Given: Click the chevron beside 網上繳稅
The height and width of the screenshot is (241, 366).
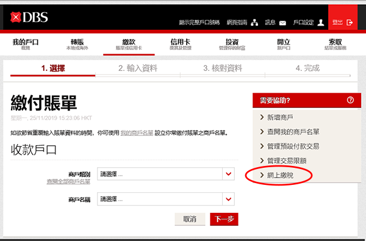Looking at the screenshot, I should pos(262,175).
